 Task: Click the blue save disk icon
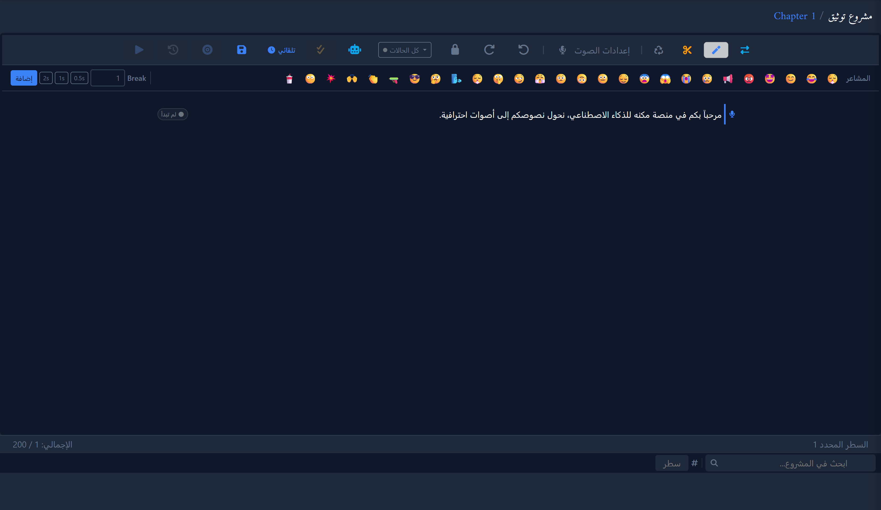pyautogui.click(x=241, y=50)
